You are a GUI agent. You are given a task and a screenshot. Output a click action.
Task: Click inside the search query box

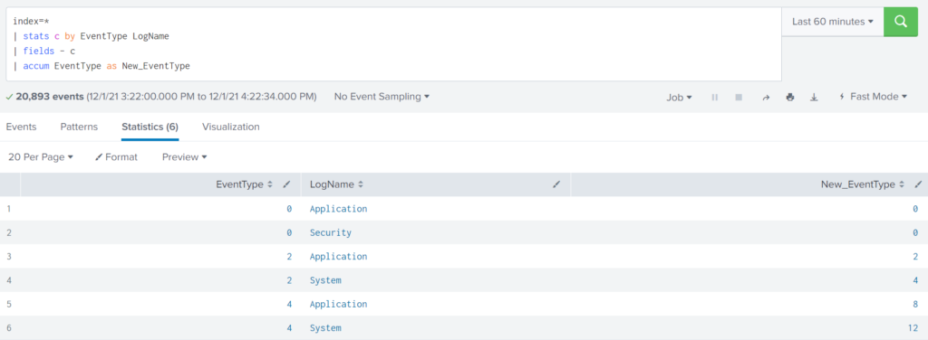tap(393, 44)
